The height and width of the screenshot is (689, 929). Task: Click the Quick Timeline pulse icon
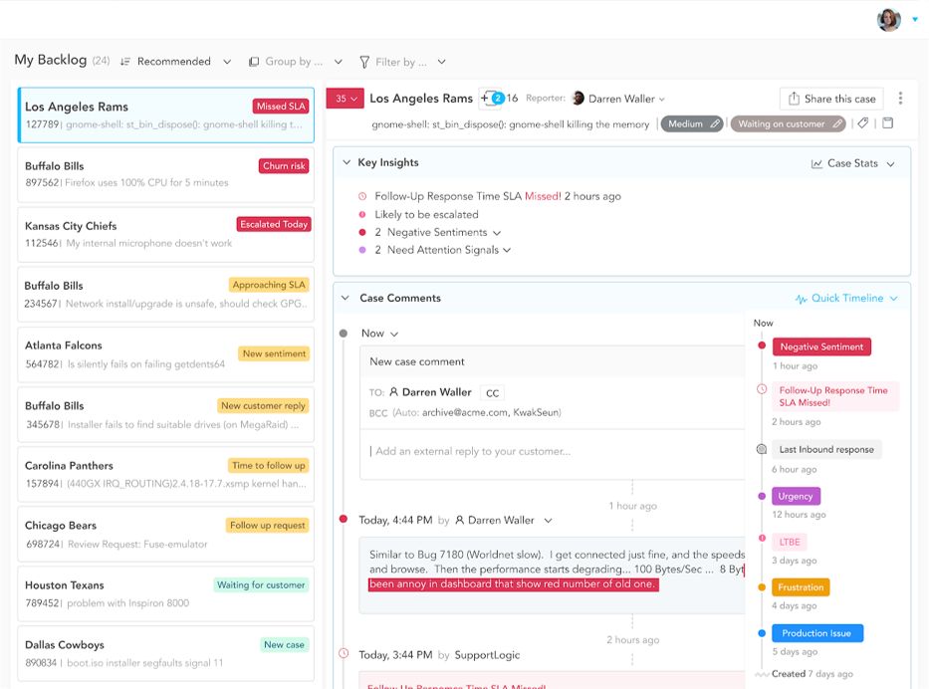[x=801, y=299]
